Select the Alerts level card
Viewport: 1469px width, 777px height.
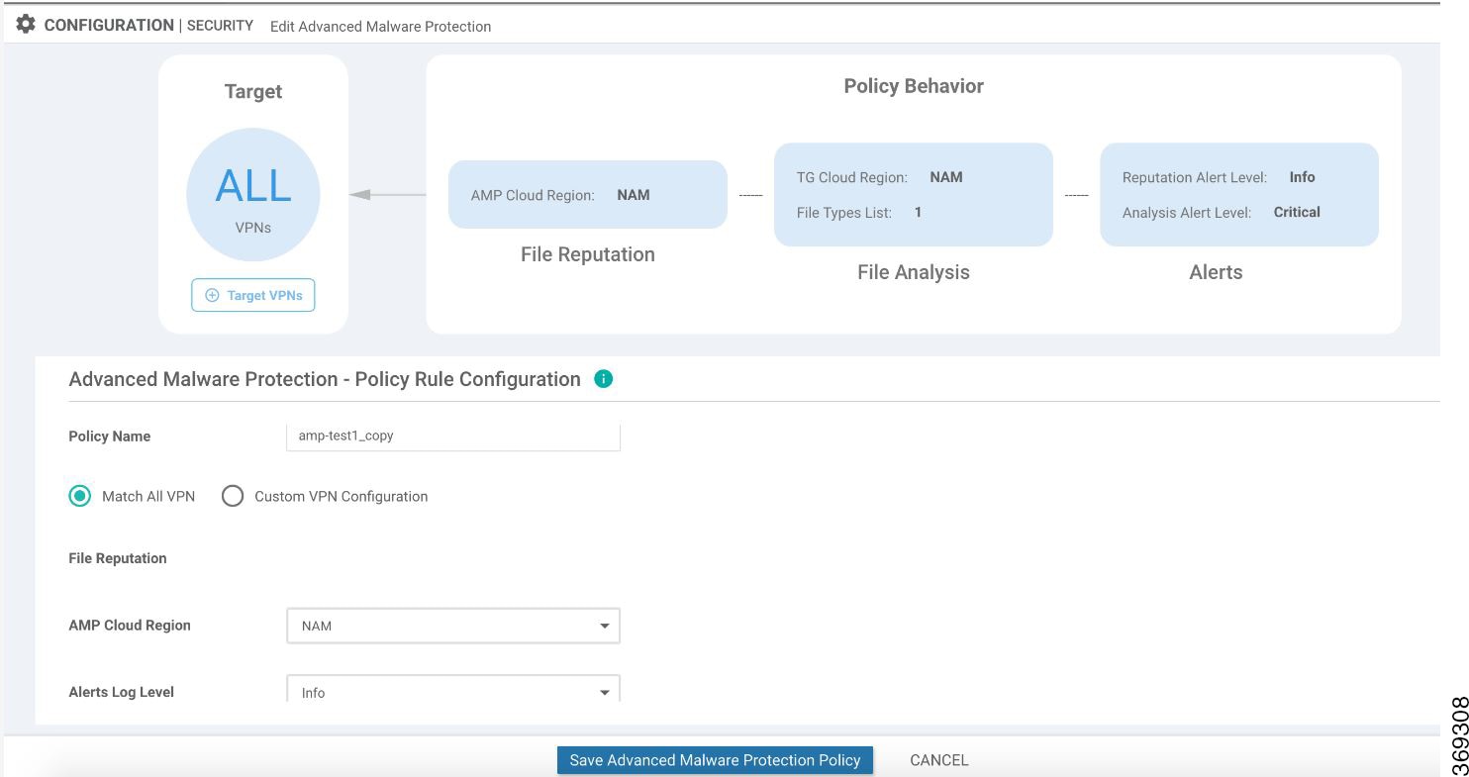point(1239,195)
